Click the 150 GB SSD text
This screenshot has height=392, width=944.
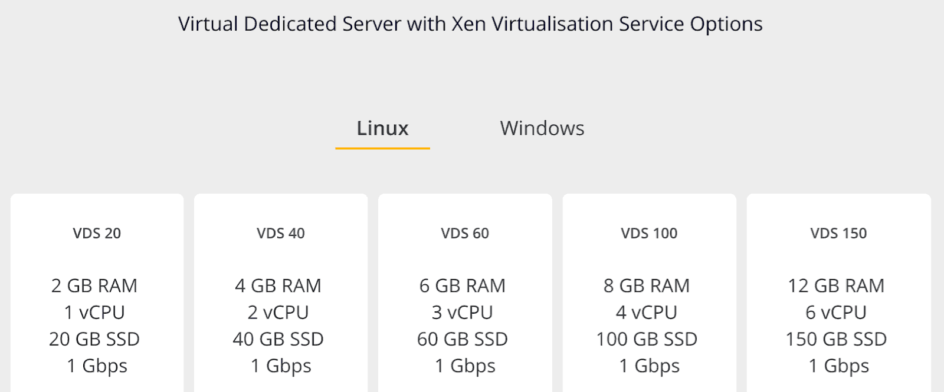tap(836, 339)
